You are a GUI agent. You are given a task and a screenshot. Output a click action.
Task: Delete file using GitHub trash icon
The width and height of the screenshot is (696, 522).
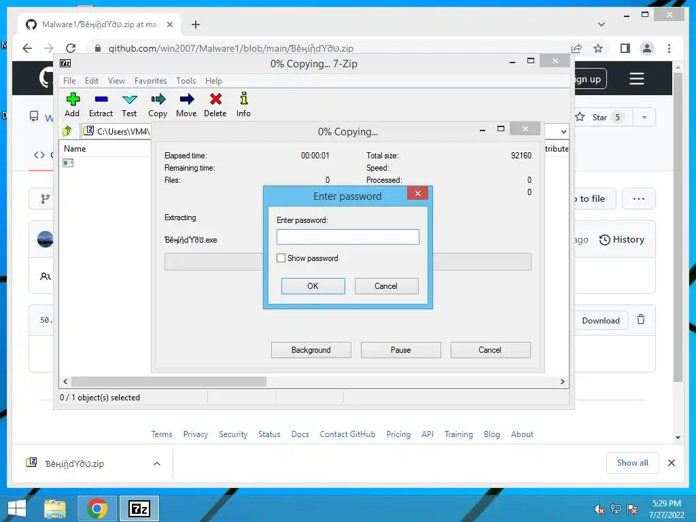tap(641, 319)
